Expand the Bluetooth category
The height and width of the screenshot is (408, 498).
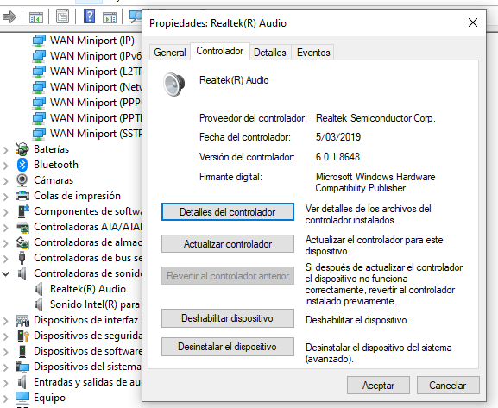(x=6, y=165)
